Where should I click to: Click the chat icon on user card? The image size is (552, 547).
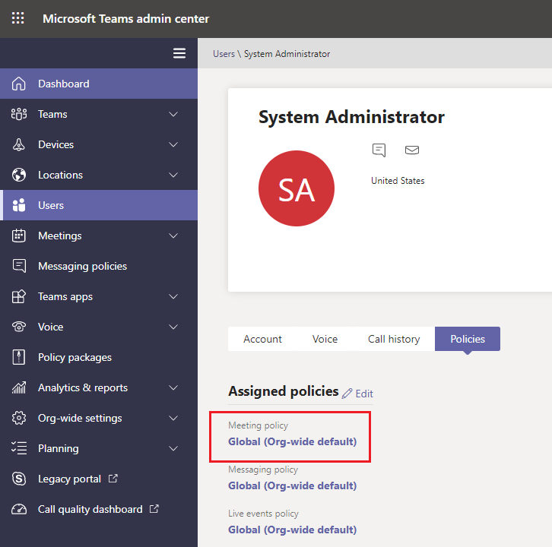[379, 150]
